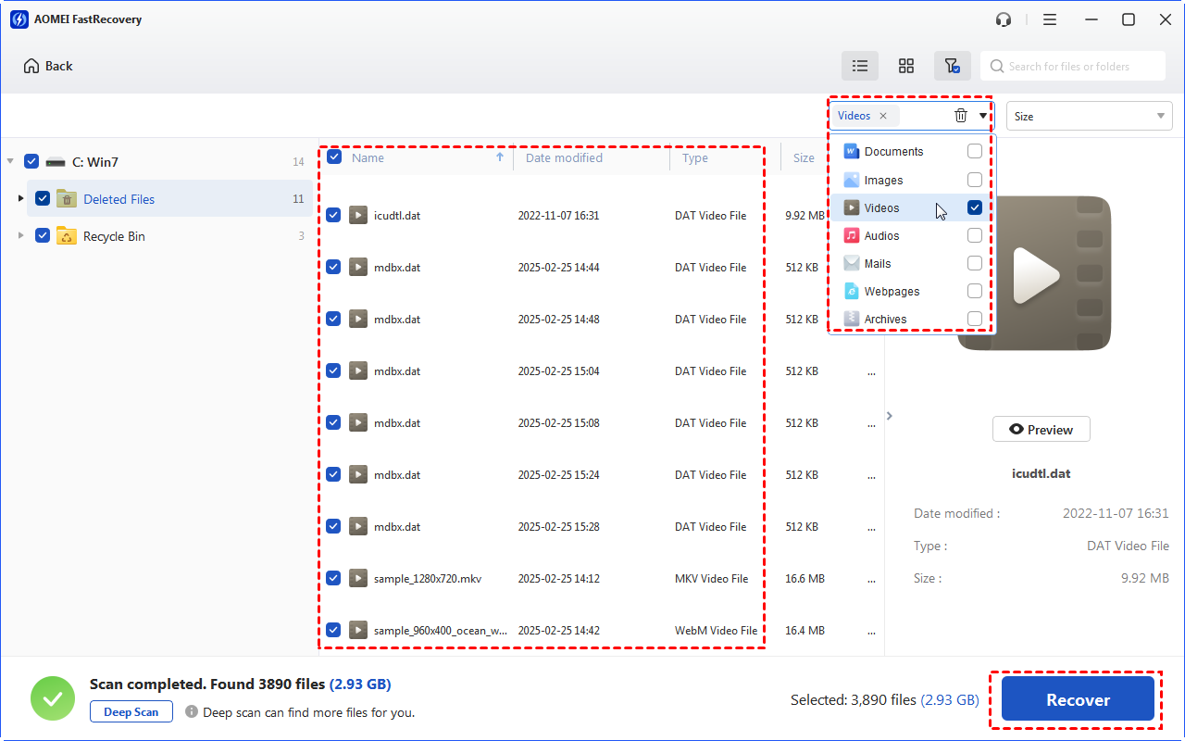The height and width of the screenshot is (741, 1185).
Task: Click the Webpages filter icon
Action: coord(852,291)
